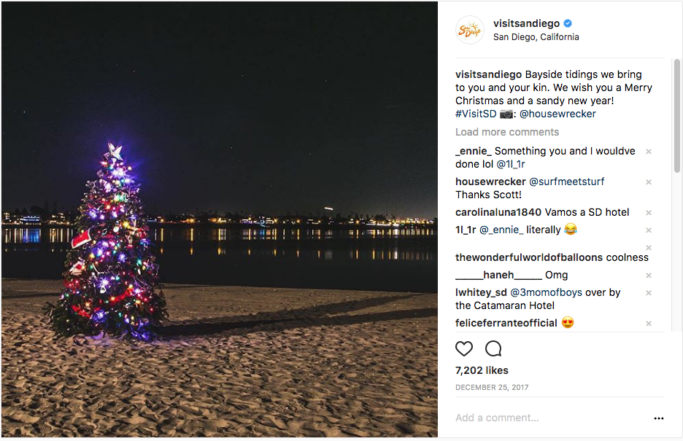
Task: Remove the feliceferranteofficial comment
Action: point(649,323)
